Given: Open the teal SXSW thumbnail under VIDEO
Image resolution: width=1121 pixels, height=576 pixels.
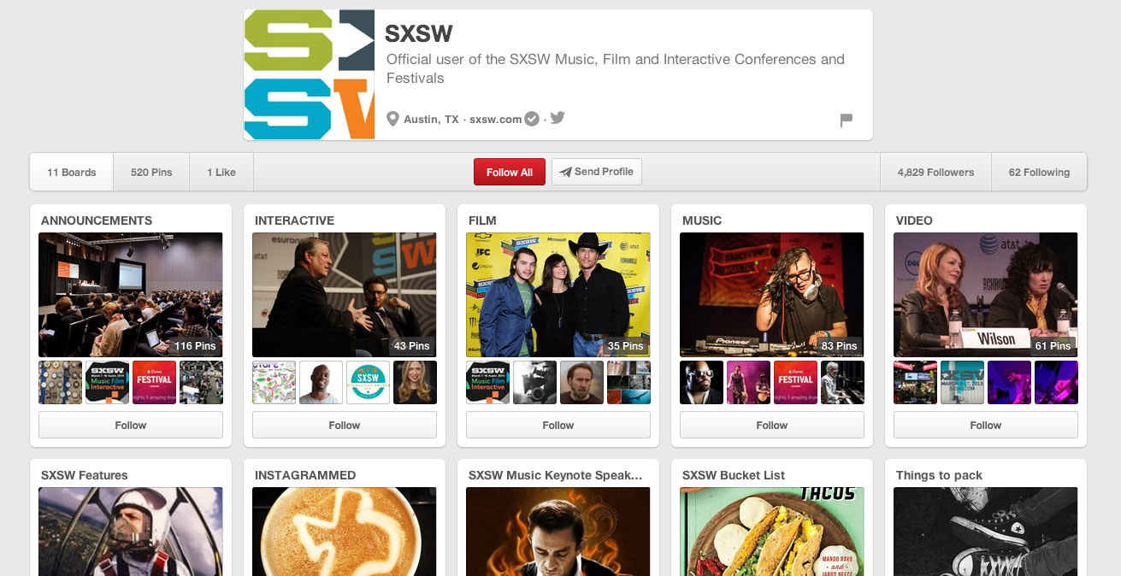Looking at the screenshot, I should [x=963, y=382].
